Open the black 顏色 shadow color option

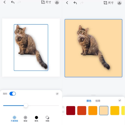(x=36, y=119)
